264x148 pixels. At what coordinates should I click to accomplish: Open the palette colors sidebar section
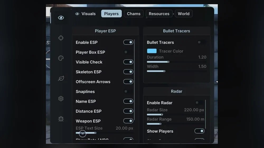pyautogui.click(x=61, y=58)
